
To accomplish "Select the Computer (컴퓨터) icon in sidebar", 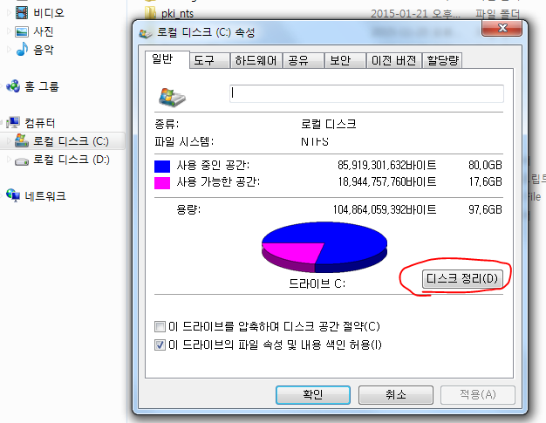I will (13, 123).
